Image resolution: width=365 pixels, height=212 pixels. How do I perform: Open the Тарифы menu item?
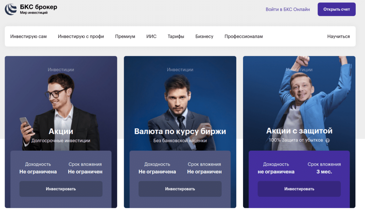pos(176,36)
